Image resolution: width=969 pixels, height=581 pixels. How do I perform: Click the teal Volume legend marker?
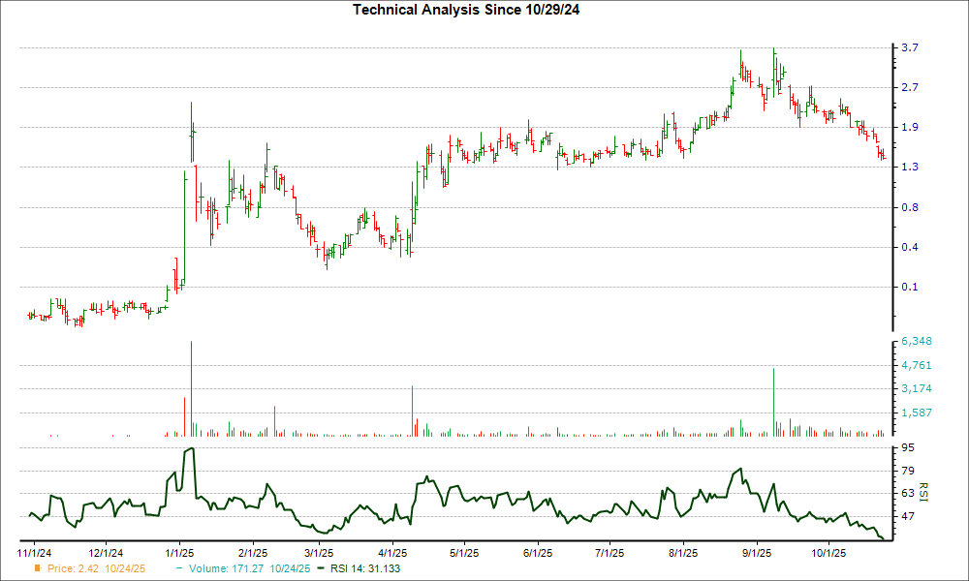[x=178, y=569]
